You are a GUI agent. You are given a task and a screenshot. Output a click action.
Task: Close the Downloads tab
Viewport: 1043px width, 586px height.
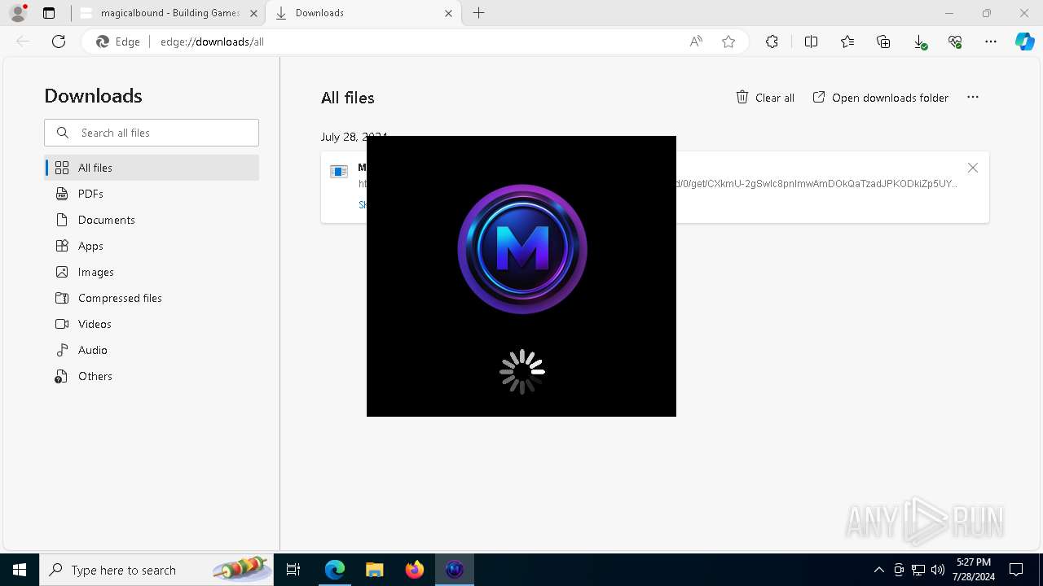tap(448, 13)
